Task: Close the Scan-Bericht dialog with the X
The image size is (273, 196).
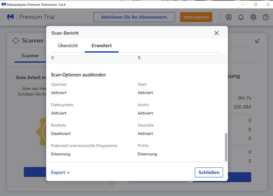Action: point(216,33)
